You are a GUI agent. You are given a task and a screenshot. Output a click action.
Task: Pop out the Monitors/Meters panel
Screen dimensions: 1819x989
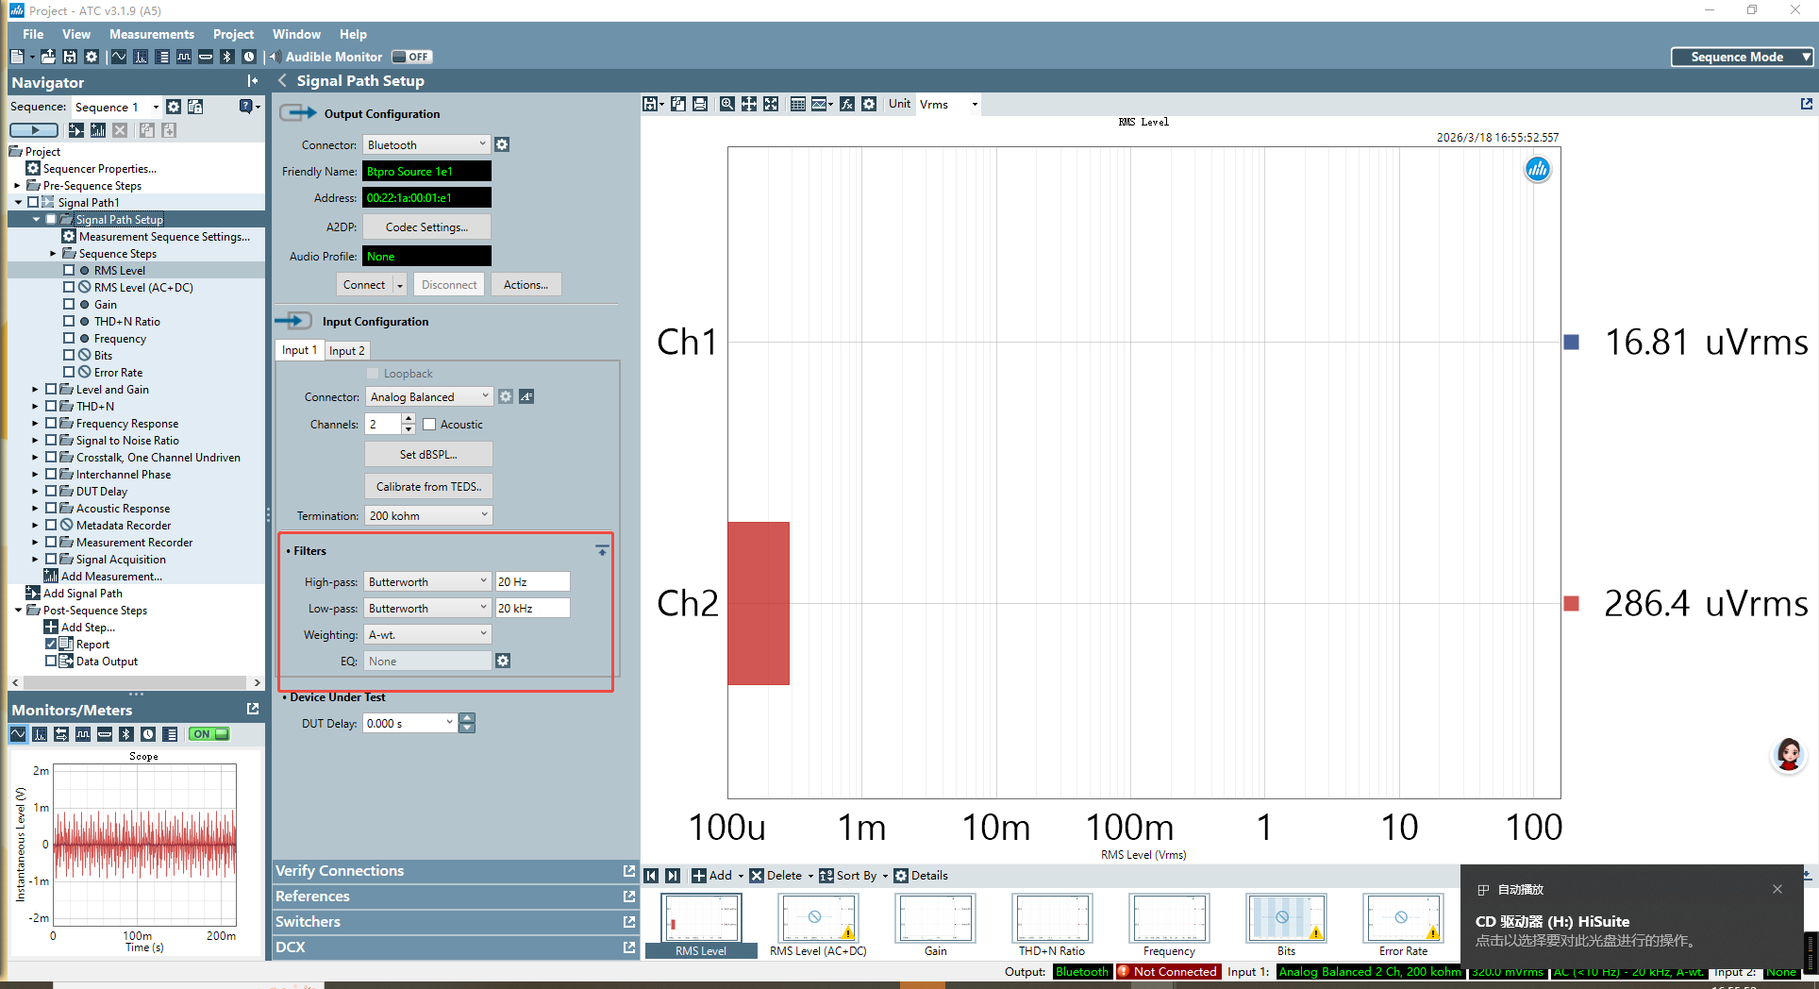coord(253,709)
